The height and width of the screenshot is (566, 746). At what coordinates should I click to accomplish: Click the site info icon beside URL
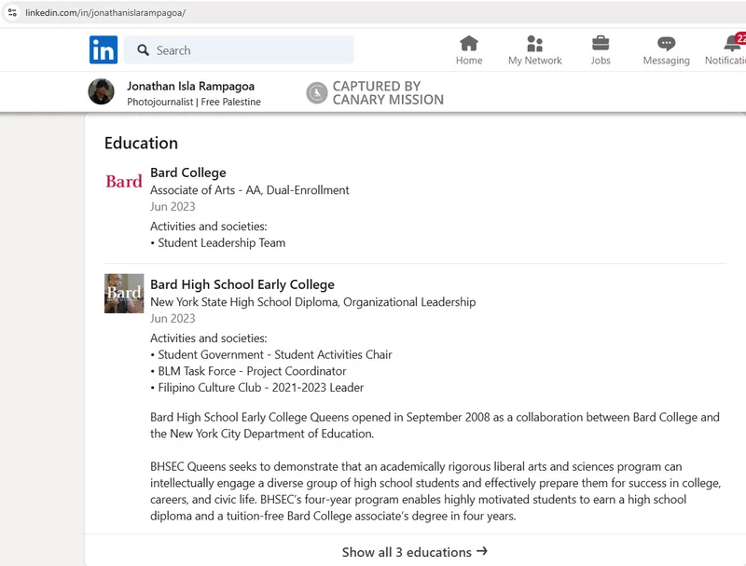12,12
